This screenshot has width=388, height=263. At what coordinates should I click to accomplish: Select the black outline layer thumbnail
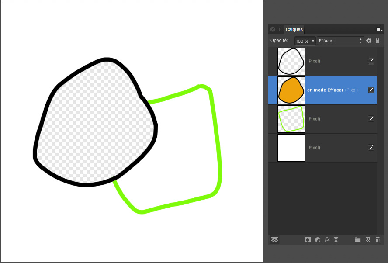tap(291, 61)
